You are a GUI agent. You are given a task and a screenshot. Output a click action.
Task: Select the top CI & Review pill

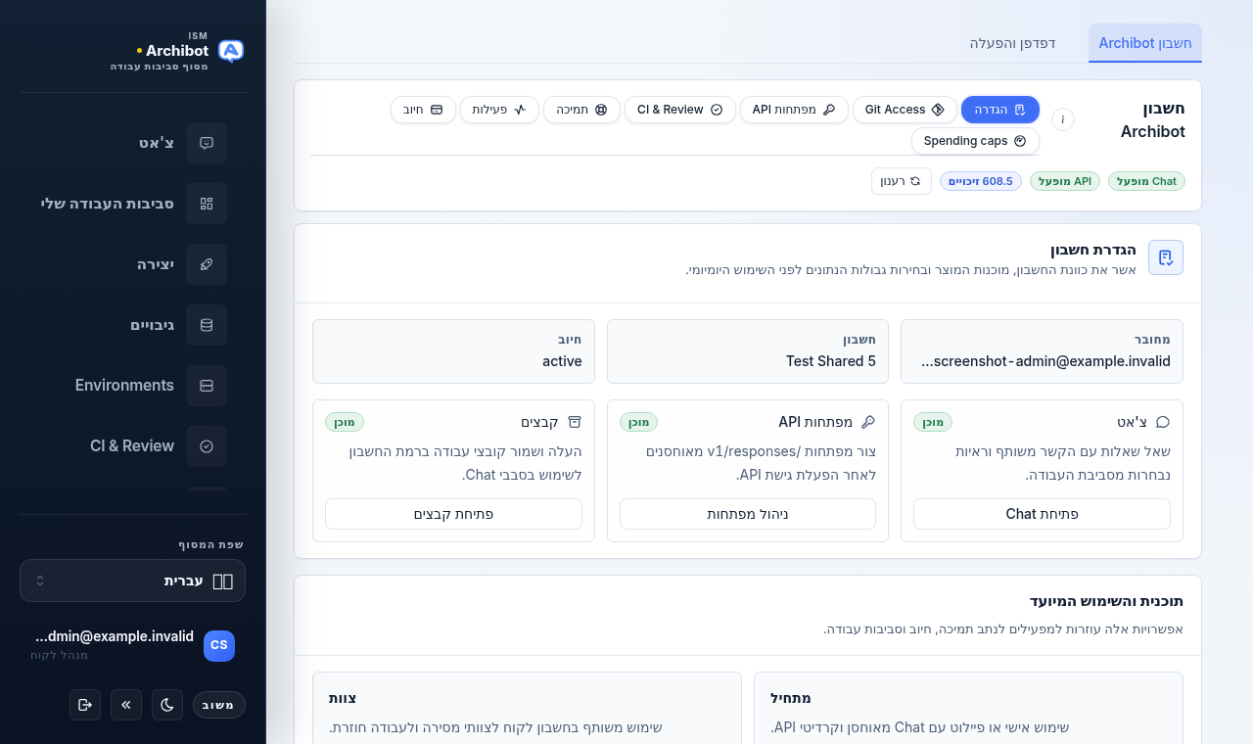coord(680,110)
